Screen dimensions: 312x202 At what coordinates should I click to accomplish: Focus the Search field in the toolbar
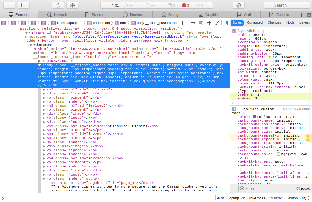(x=287, y=5)
